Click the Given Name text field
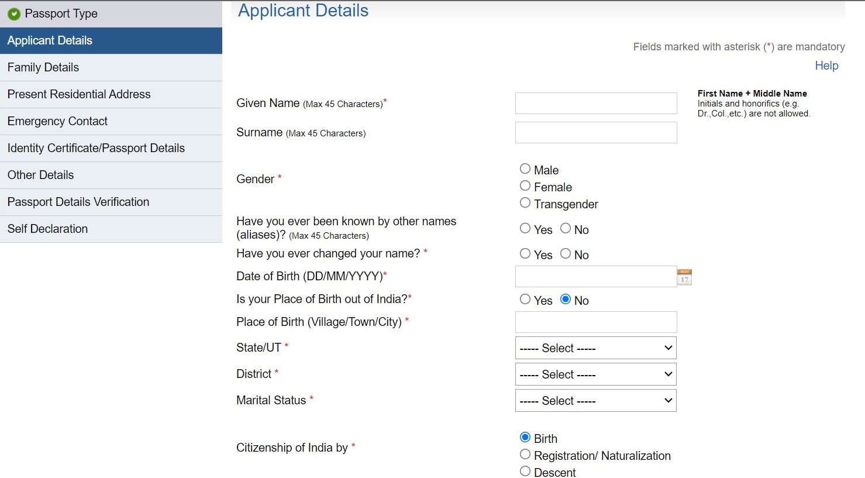Image resolution: width=865 pixels, height=478 pixels. [595, 104]
